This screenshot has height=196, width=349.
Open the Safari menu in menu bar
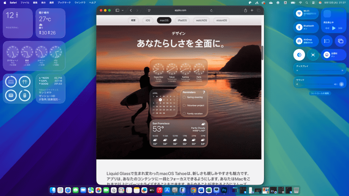click(13, 3)
